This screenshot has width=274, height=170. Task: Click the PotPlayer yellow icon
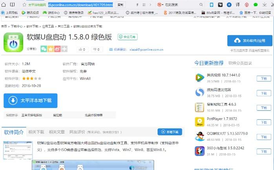199,122
